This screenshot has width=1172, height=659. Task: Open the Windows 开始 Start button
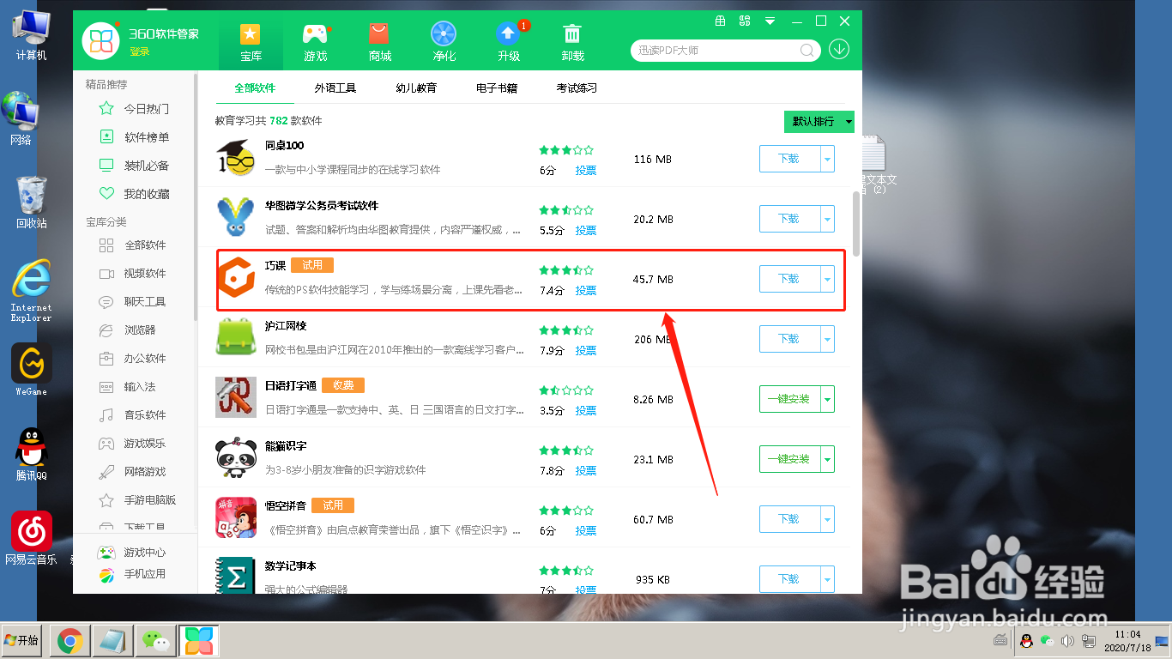[x=21, y=640]
